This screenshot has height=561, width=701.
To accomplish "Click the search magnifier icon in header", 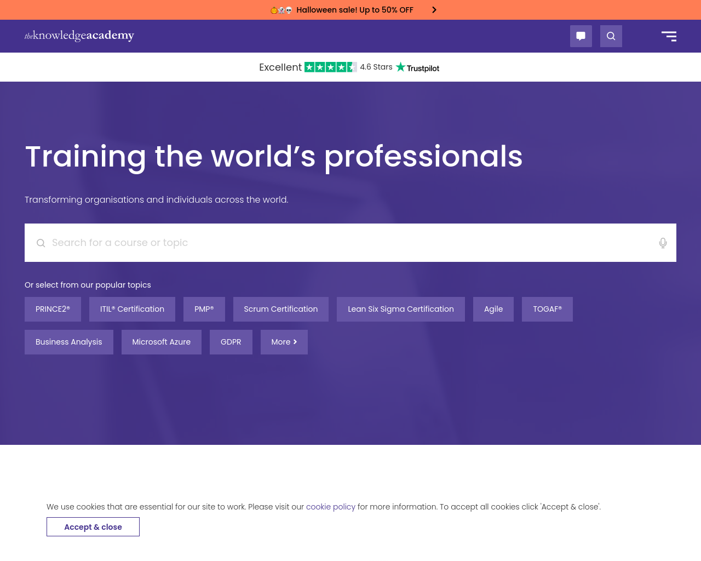I will click(x=611, y=36).
